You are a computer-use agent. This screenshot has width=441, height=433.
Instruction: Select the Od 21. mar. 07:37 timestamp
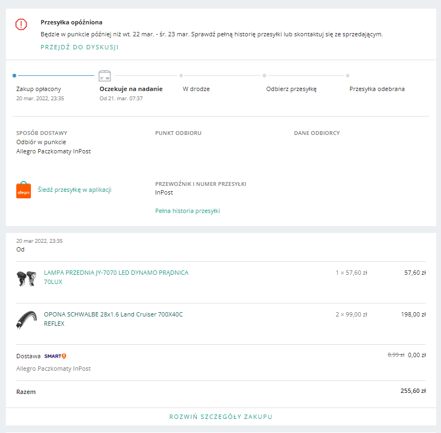click(121, 98)
